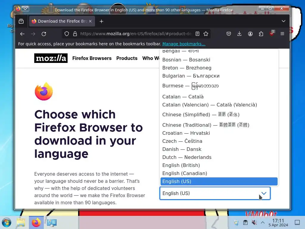305x229 pixels.
Task: Click the clock showing 17:11
Action: pos(278,222)
